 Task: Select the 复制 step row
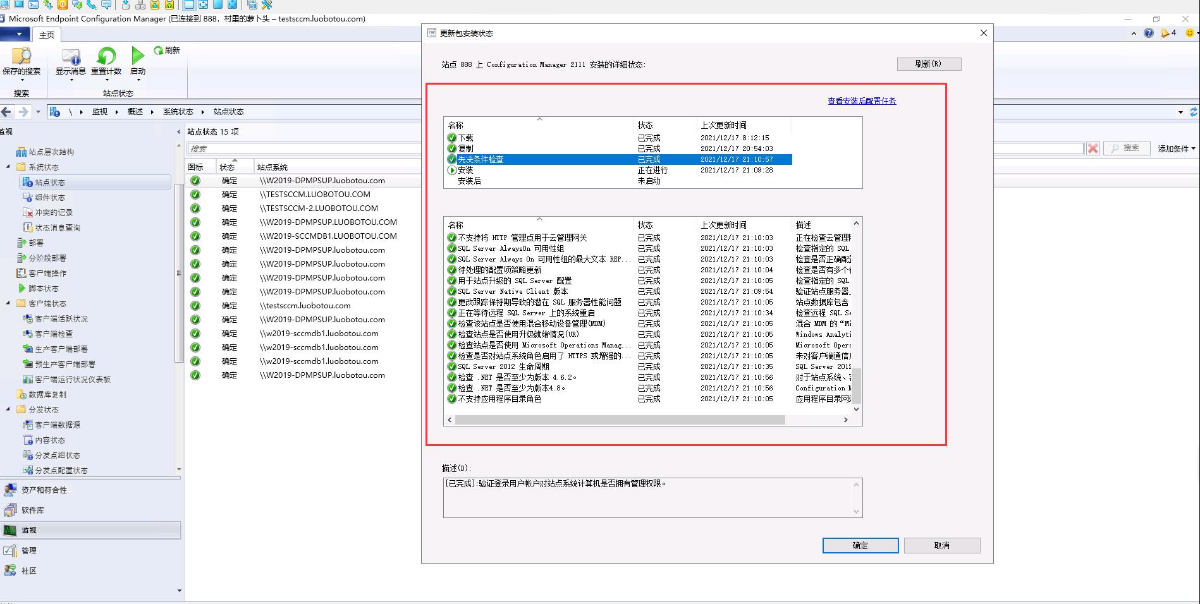point(619,148)
